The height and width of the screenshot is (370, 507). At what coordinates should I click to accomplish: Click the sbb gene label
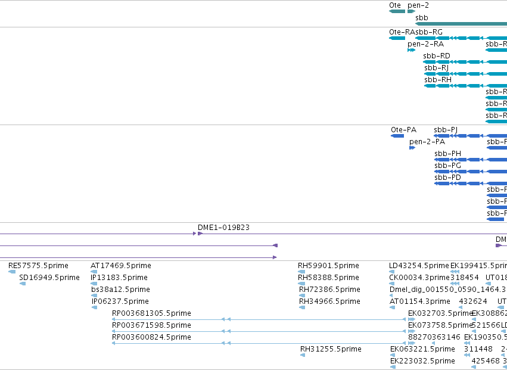tap(422, 18)
